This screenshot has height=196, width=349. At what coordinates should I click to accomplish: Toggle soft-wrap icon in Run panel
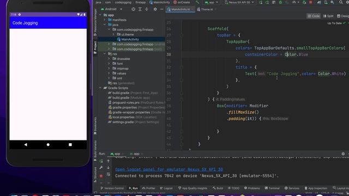[109, 174]
